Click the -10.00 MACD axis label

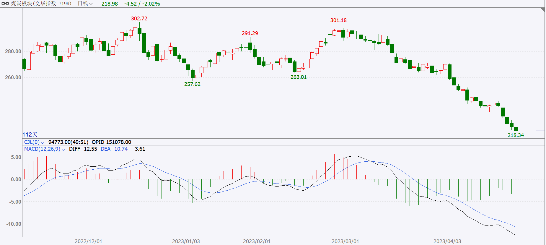click(14, 224)
